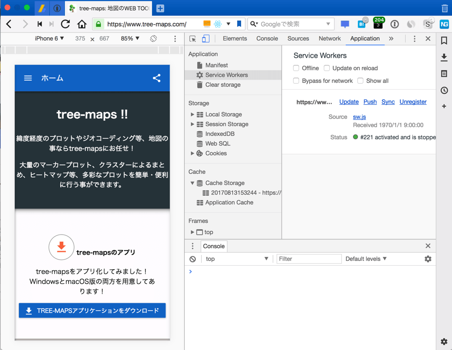
Task: Expand the top frame item
Action: click(192, 232)
